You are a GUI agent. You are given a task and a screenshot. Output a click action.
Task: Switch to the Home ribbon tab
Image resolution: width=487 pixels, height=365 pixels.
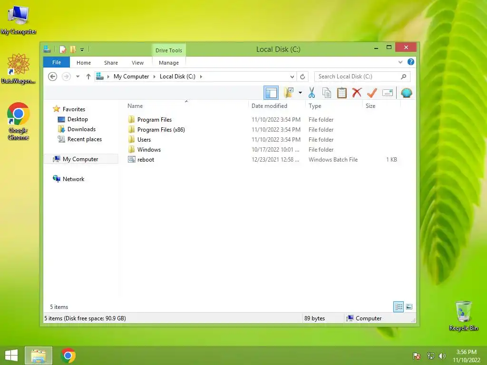(x=84, y=63)
